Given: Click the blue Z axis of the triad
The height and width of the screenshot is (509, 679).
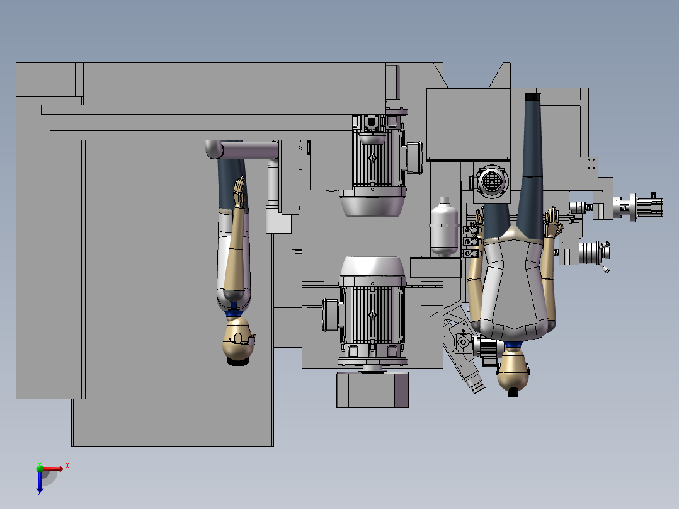Looking at the screenshot, I should click(x=40, y=482).
